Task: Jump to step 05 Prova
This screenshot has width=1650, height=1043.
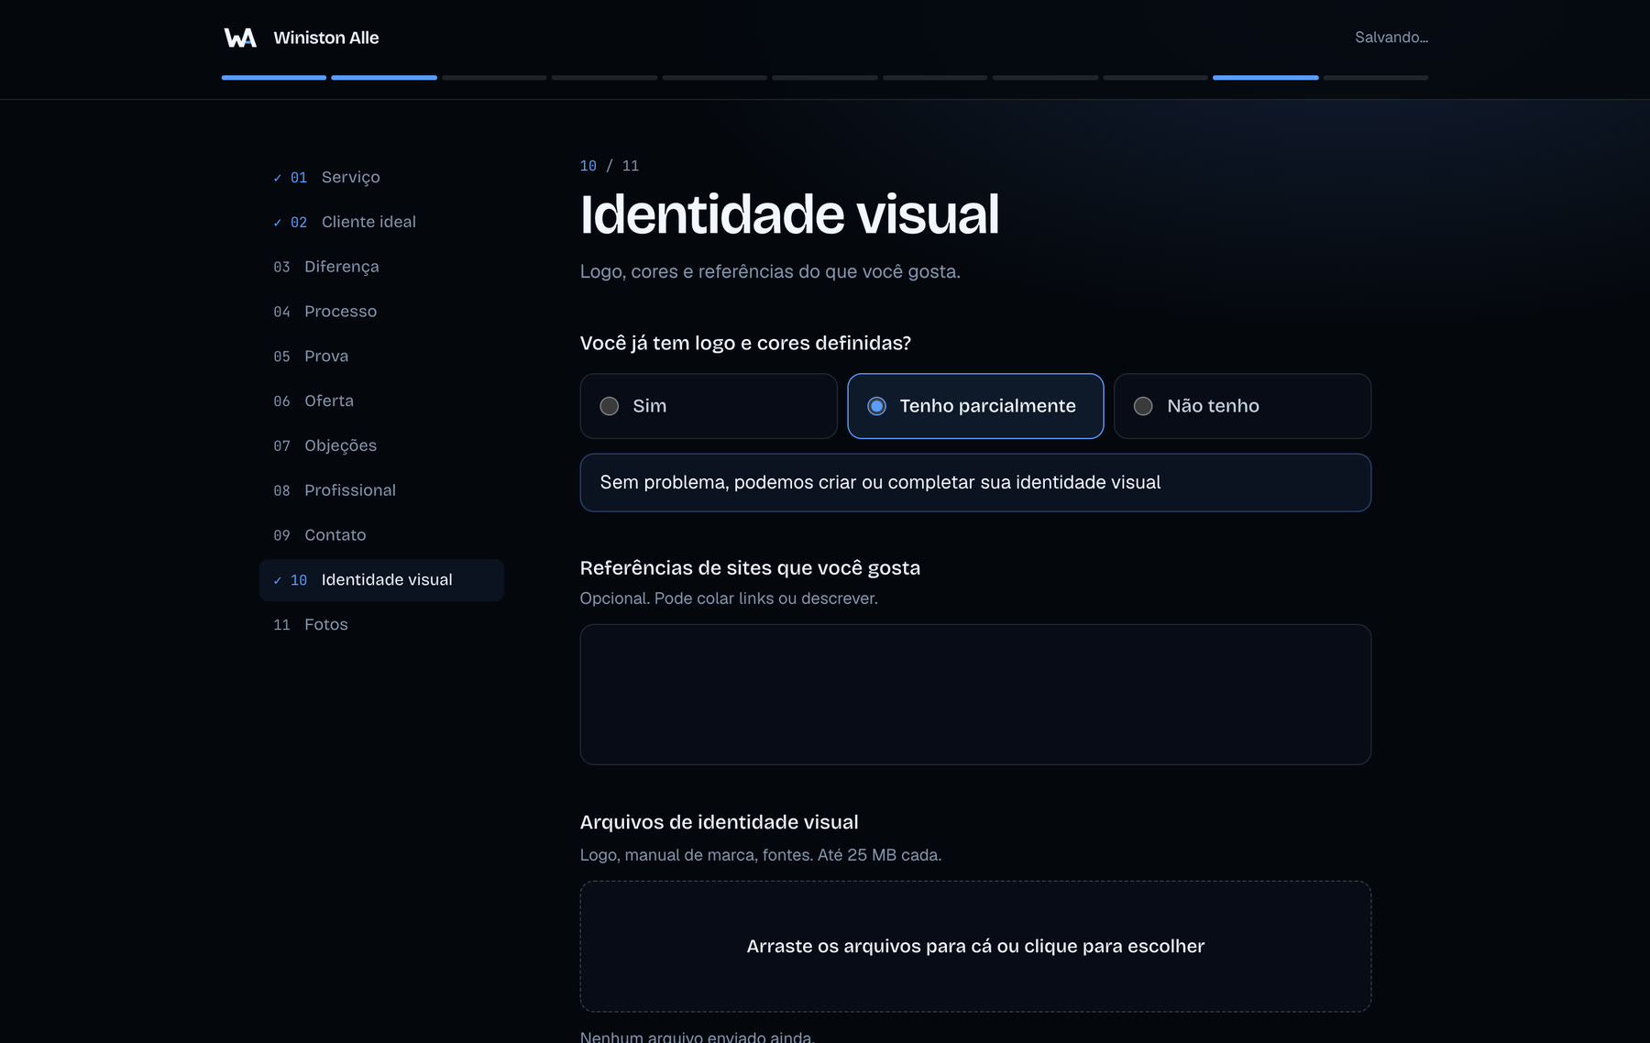Action: (x=381, y=357)
